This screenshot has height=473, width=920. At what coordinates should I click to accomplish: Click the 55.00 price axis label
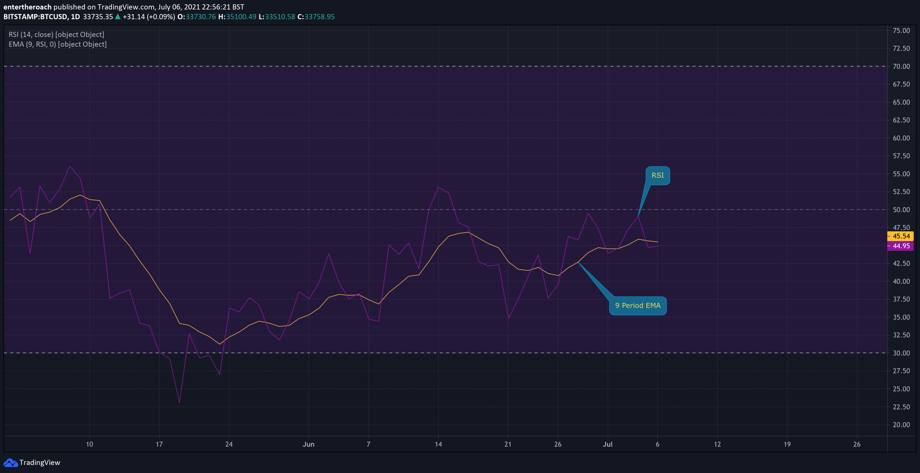[x=901, y=174]
